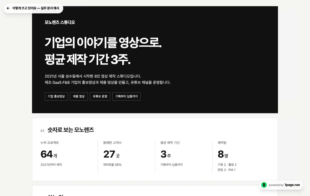This screenshot has height=196, width=310.
Task: Click the '제작팀' label
Action: pyautogui.click(x=222, y=143)
